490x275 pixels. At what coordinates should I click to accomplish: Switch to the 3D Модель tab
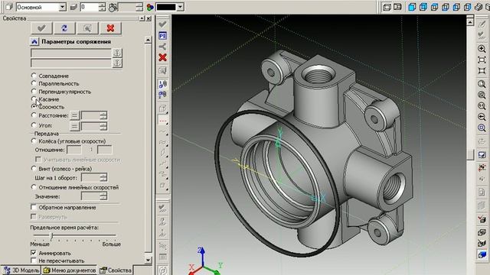21,270
